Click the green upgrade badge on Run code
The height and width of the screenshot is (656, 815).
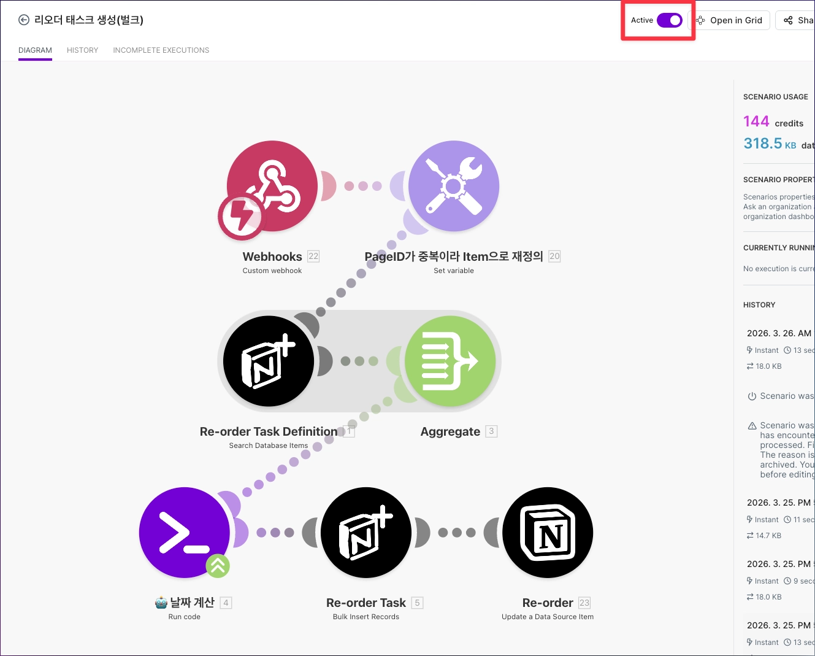[218, 566]
